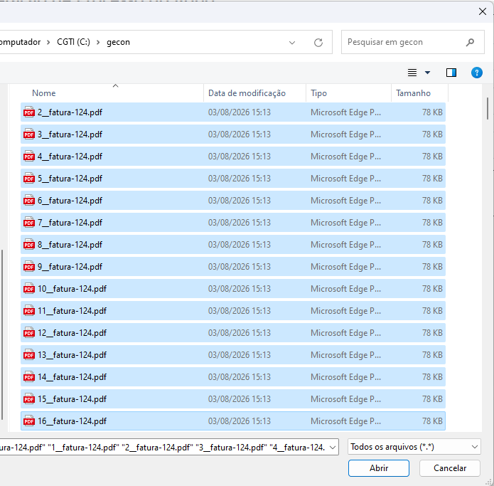
Task: Sort by Data de modificação column header
Action: [x=255, y=93]
